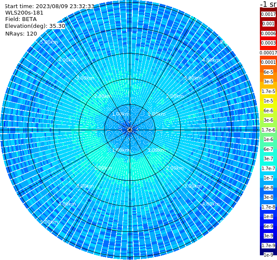
Task: Click the upper-left 5.00km range label
Action: click(x=49, y=42)
